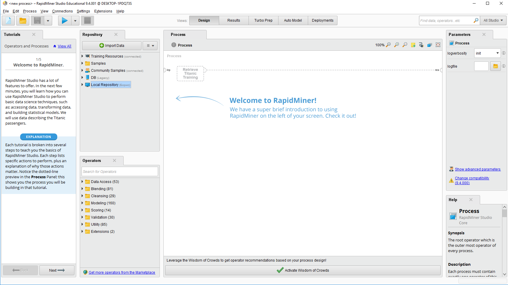Switch to the Results view

point(234,20)
